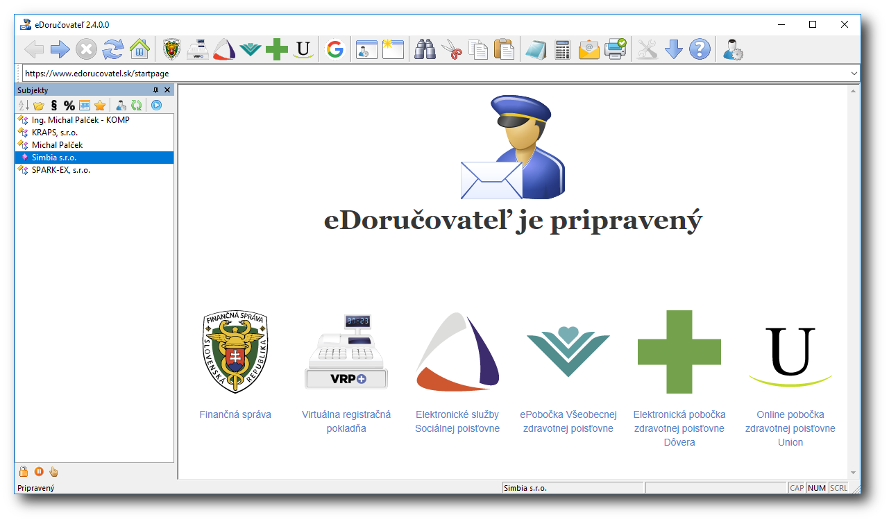Go forward with the blue right arrow
Image resolution: width=889 pixels, height=522 pixels.
tap(60, 49)
